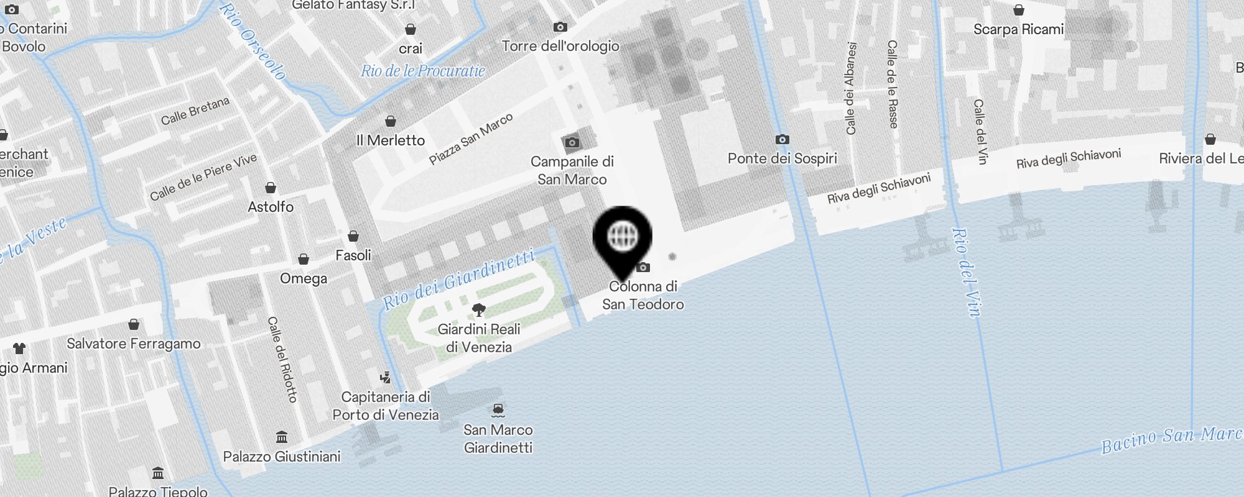Click the Piazza San Marco label
Screen dimensions: 1244x497
[x=471, y=139]
